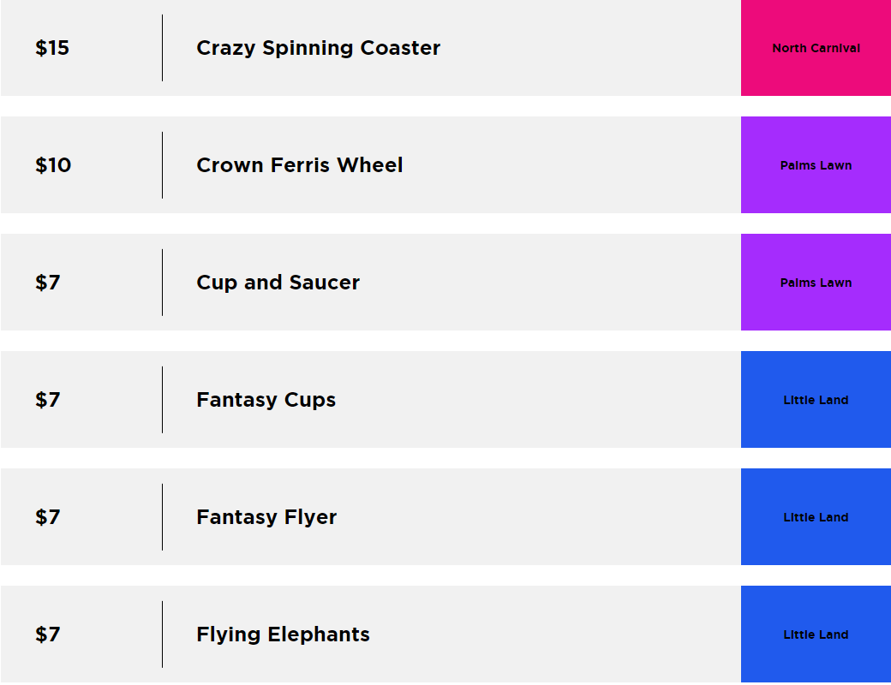
Task: Click the $7 price for Cup and Saucer
Action: pos(48,283)
